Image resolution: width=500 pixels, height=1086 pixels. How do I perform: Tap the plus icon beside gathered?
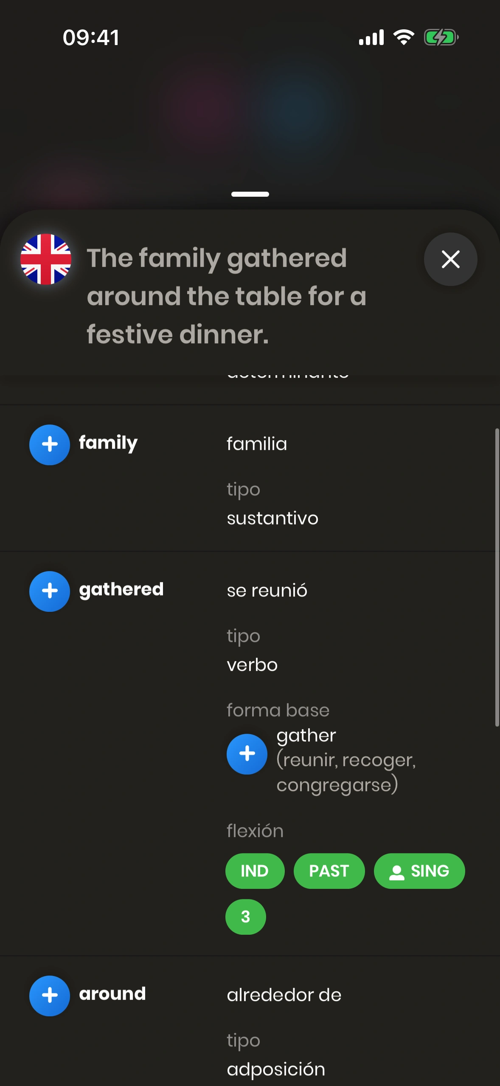[50, 591]
